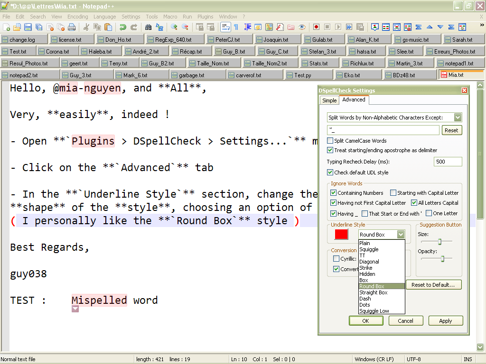
Task: Cut selection with the scissors icon
Action: [x=86, y=27]
